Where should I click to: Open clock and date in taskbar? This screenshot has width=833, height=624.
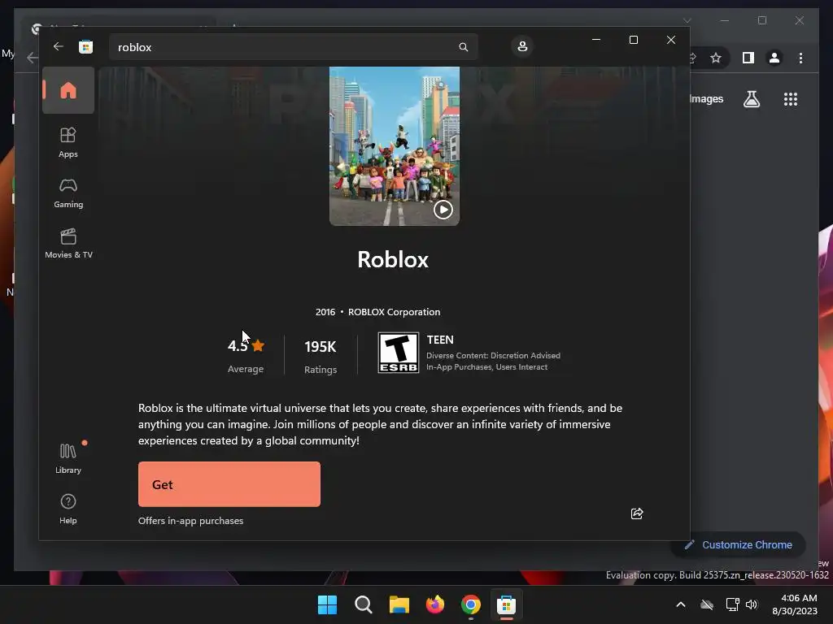[x=795, y=604]
